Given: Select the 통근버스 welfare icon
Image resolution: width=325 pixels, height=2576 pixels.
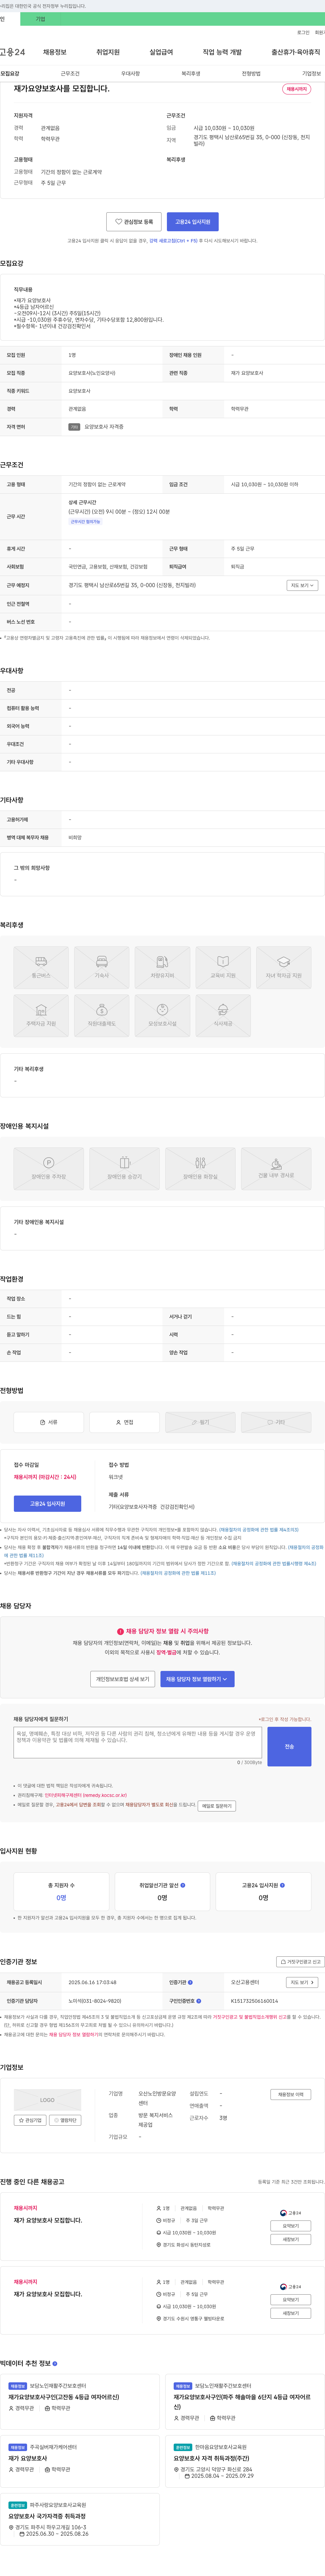Looking at the screenshot, I should pos(41,968).
